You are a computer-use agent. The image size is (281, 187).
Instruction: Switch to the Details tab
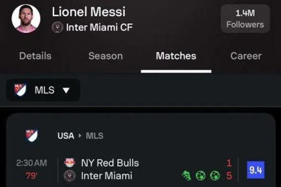[x=35, y=56]
